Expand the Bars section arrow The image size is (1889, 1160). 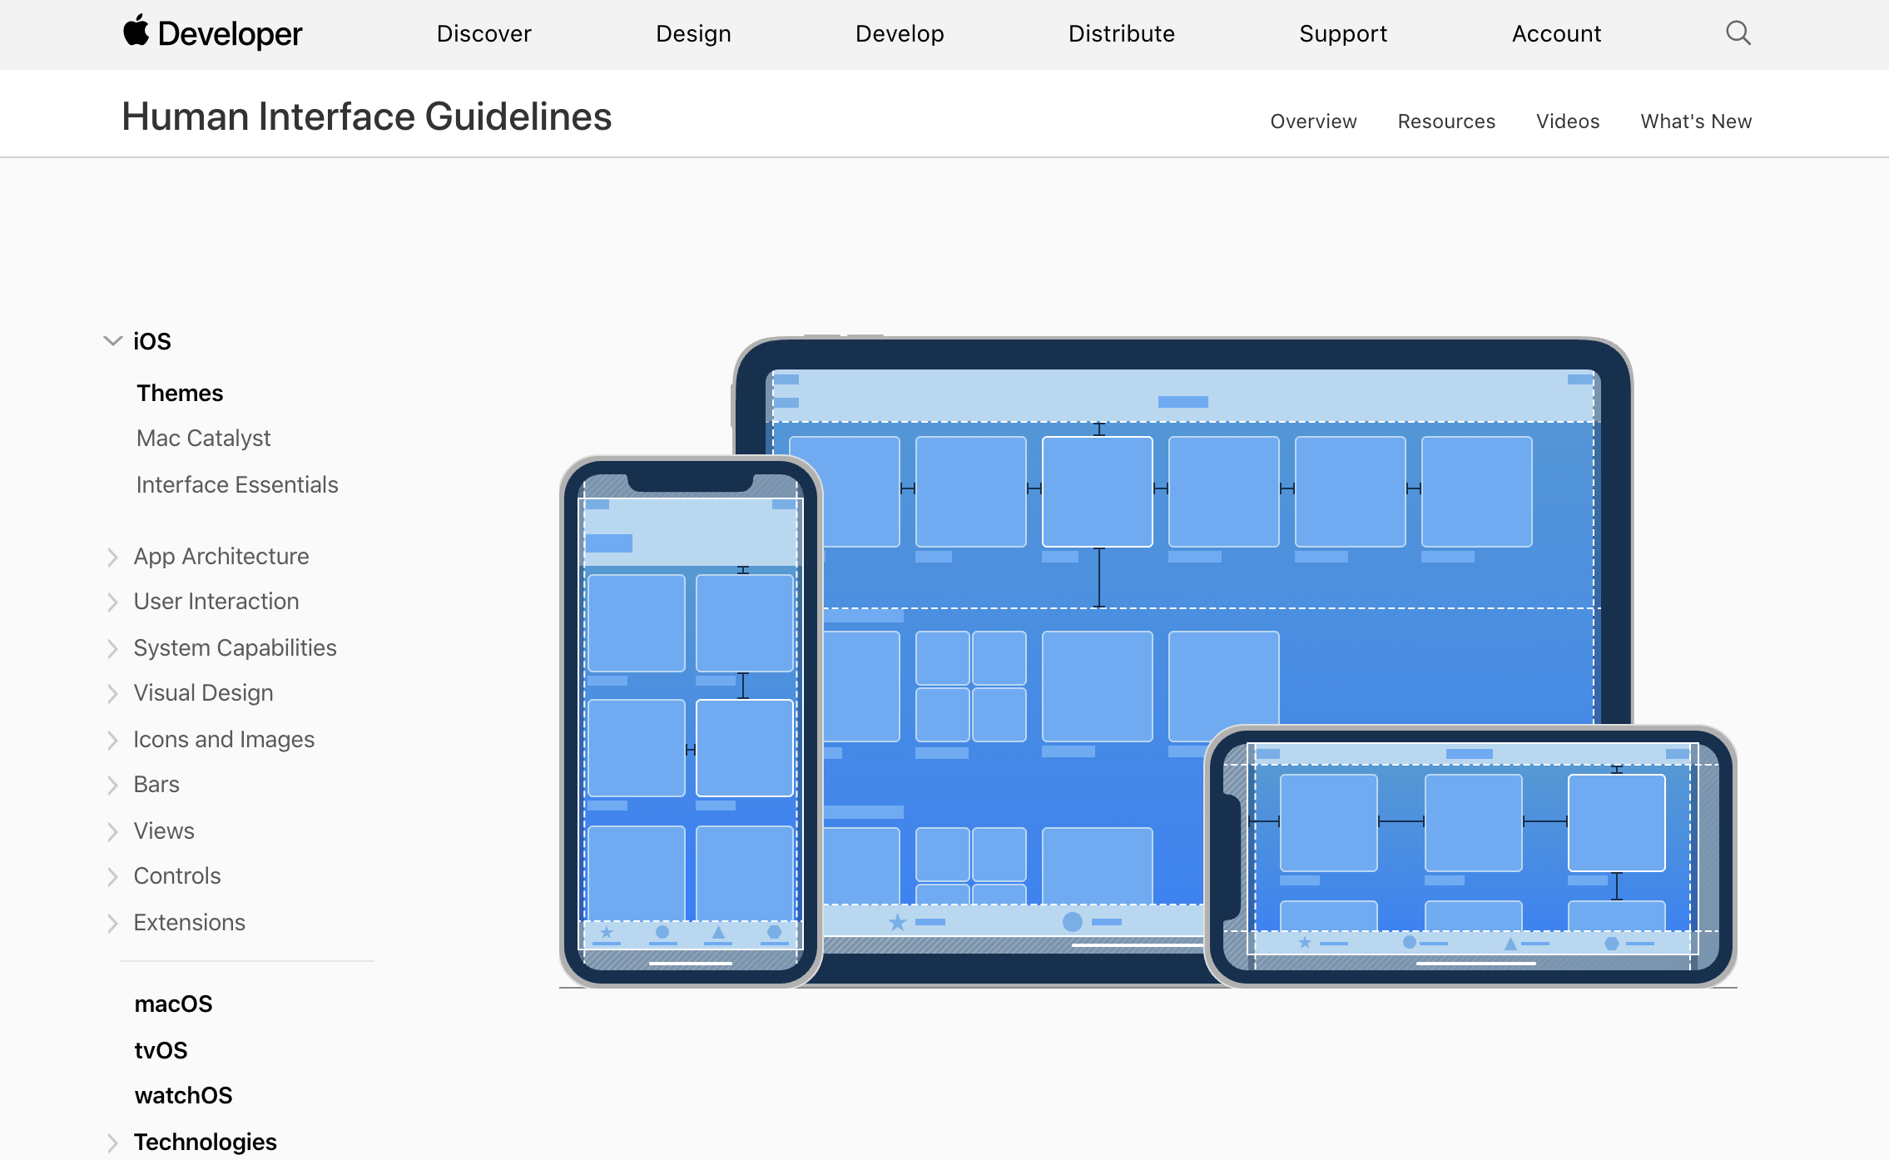pyautogui.click(x=112, y=785)
